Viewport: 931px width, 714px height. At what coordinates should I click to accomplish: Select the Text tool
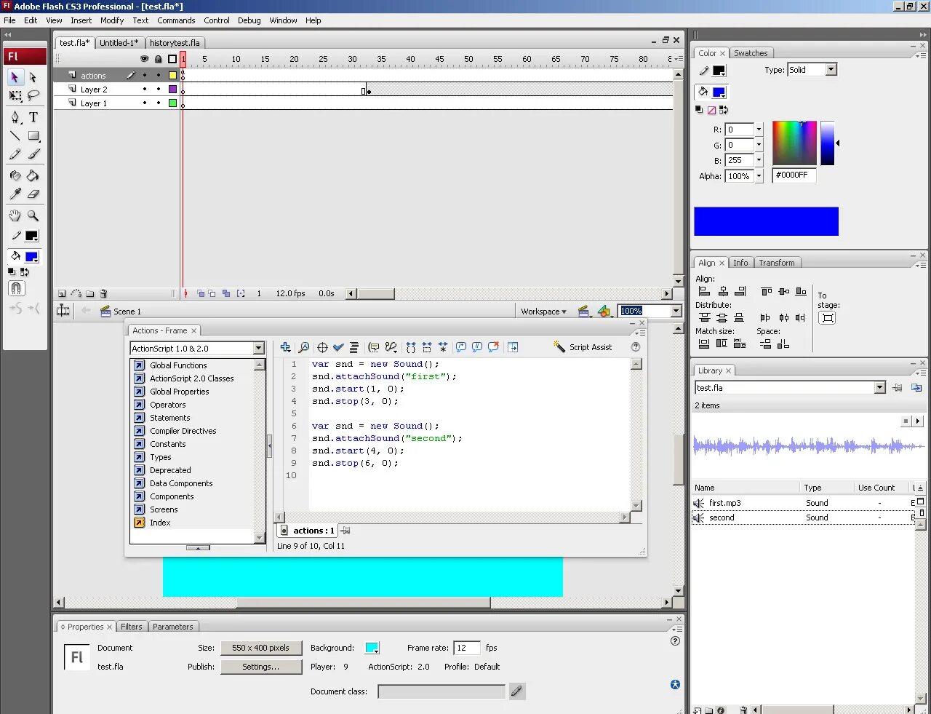click(33, 117)
